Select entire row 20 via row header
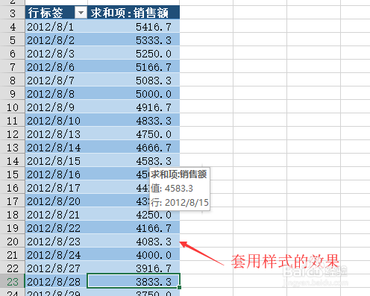This screenshot has height=296, width=370. click(x=13, y=242)
